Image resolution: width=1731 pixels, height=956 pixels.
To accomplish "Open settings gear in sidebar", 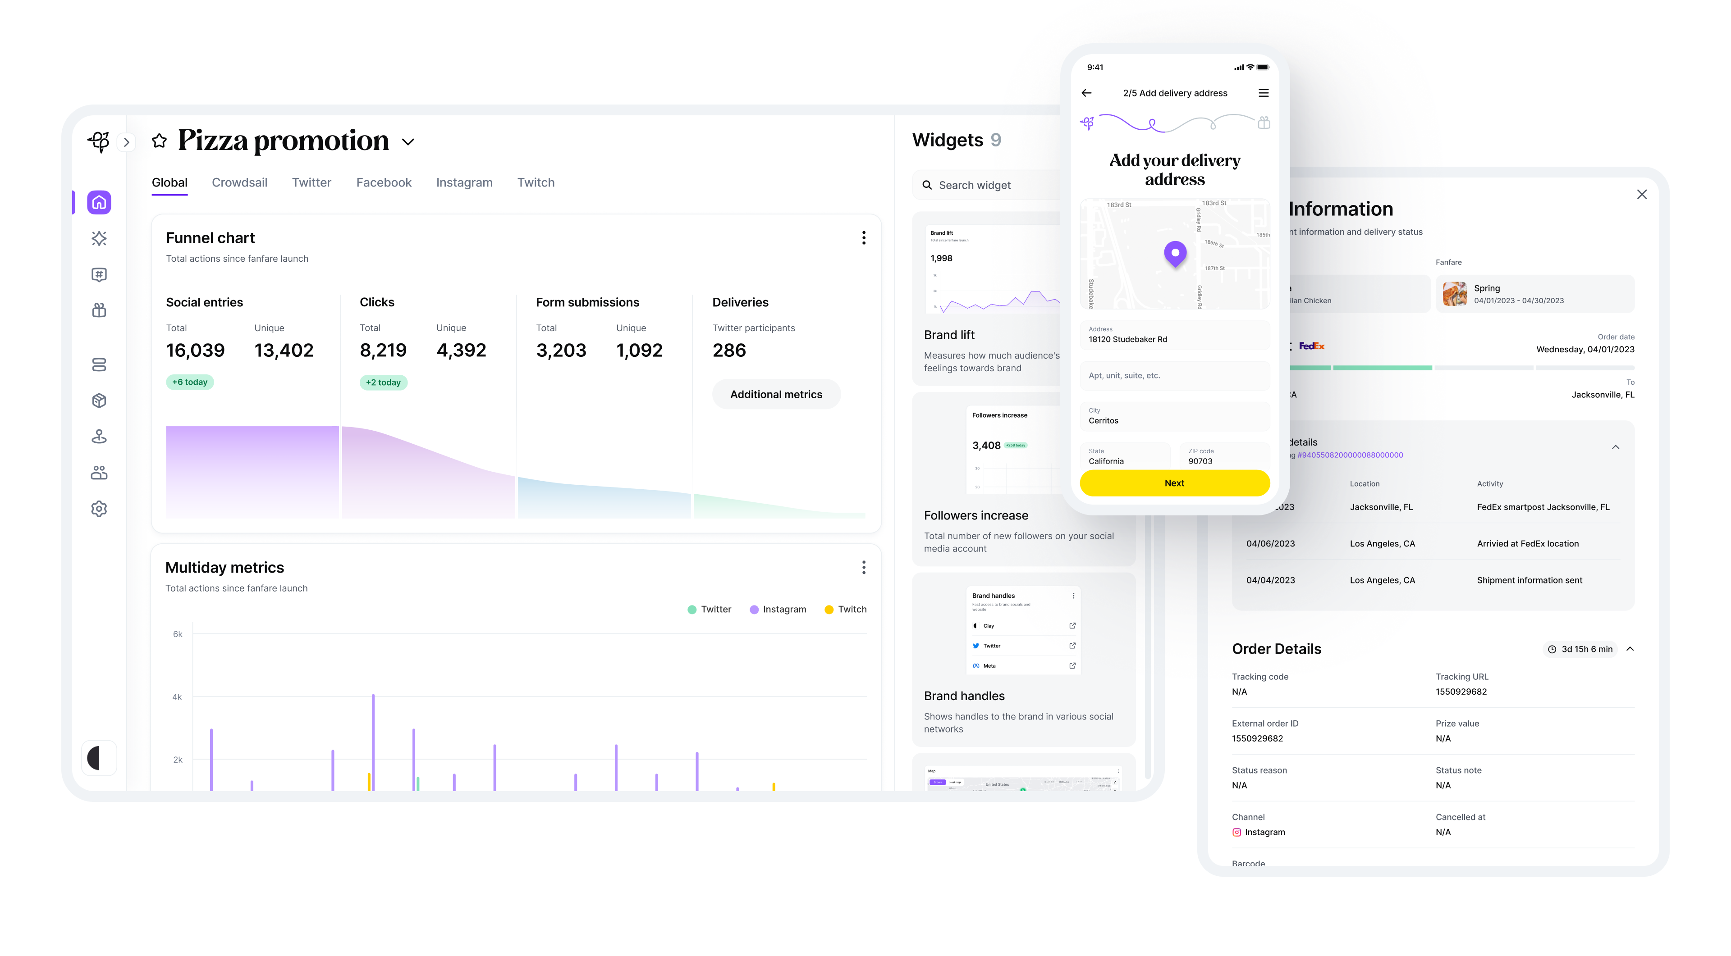I will [99, 509].
